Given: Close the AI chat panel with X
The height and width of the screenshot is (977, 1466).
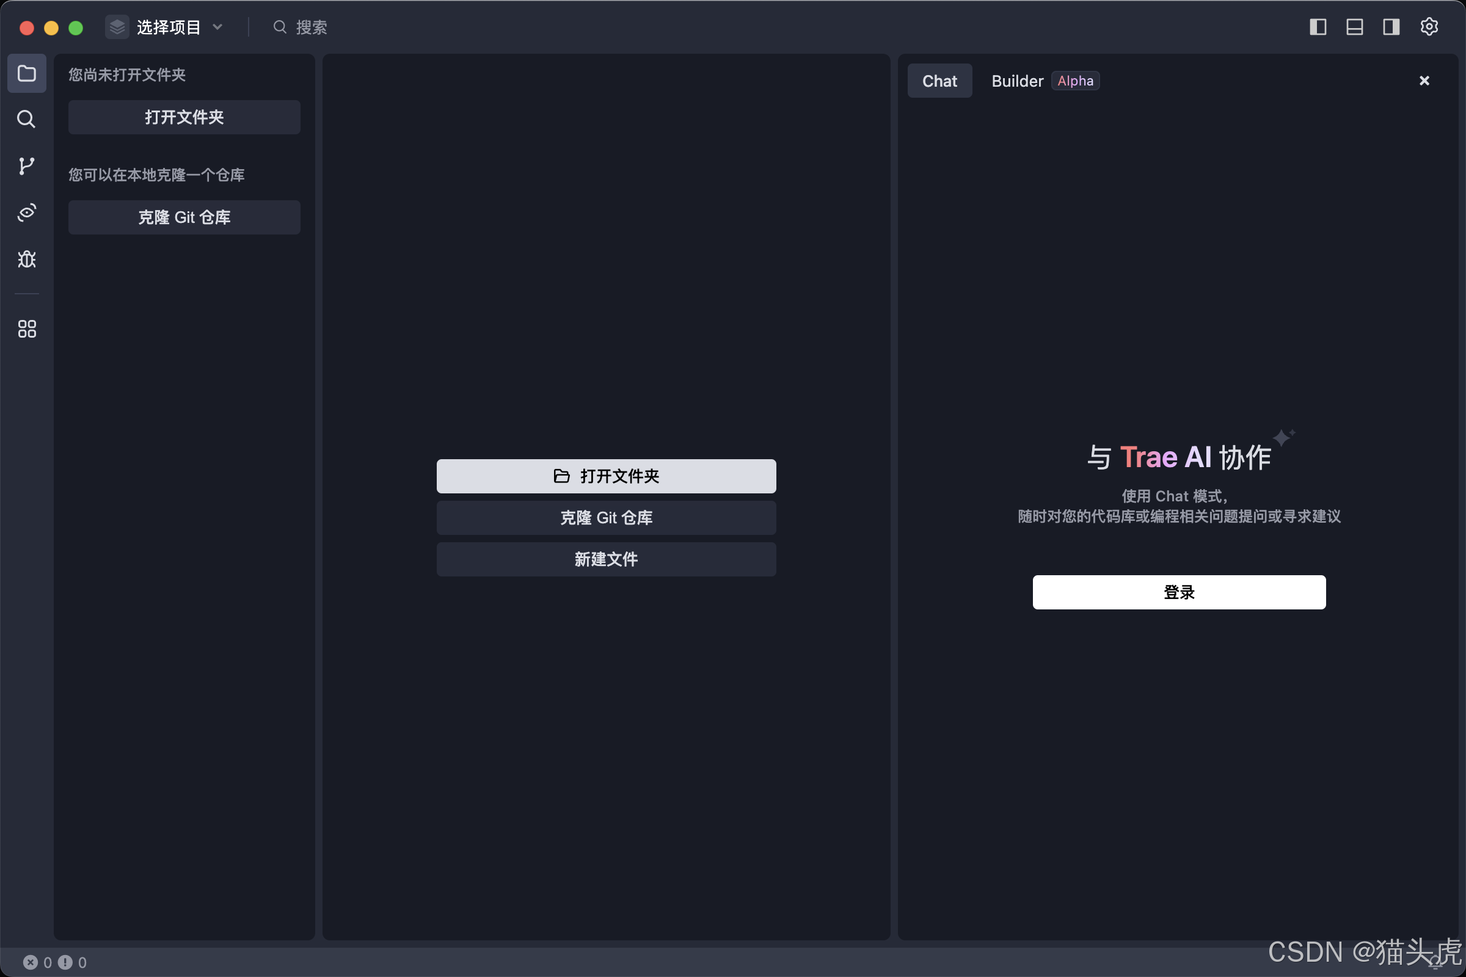Looking at the screenshot, I should (x=1424, y=81).
